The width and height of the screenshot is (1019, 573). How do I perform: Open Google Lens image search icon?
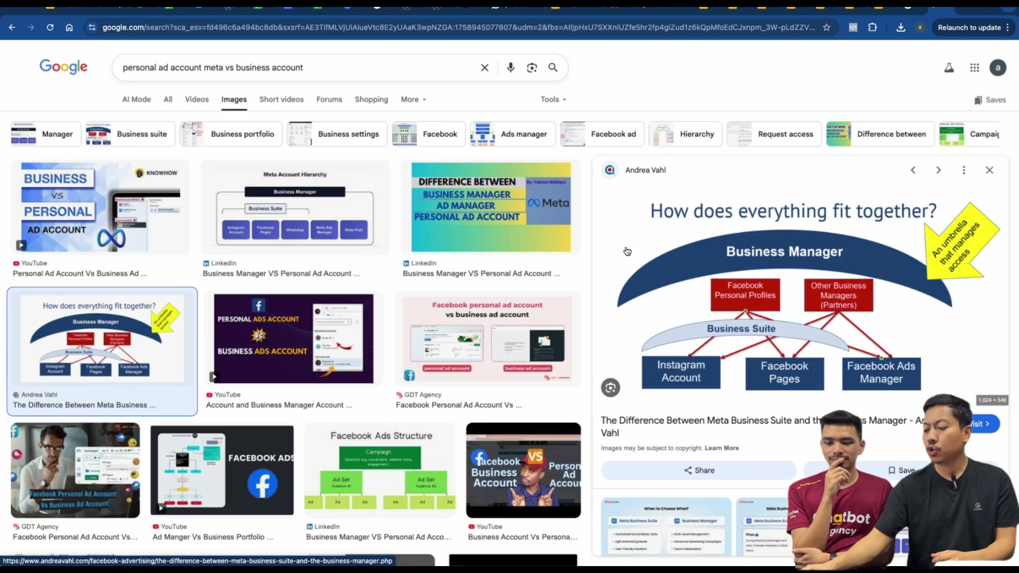(x=532, y=67)
